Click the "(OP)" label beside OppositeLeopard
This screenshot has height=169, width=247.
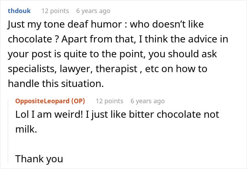point(78,101)
